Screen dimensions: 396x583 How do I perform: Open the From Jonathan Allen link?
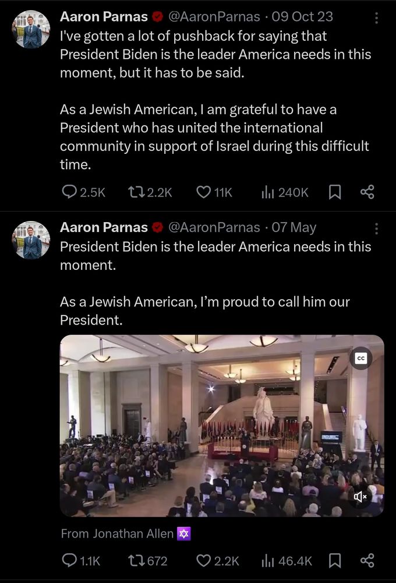click(126, 533)
